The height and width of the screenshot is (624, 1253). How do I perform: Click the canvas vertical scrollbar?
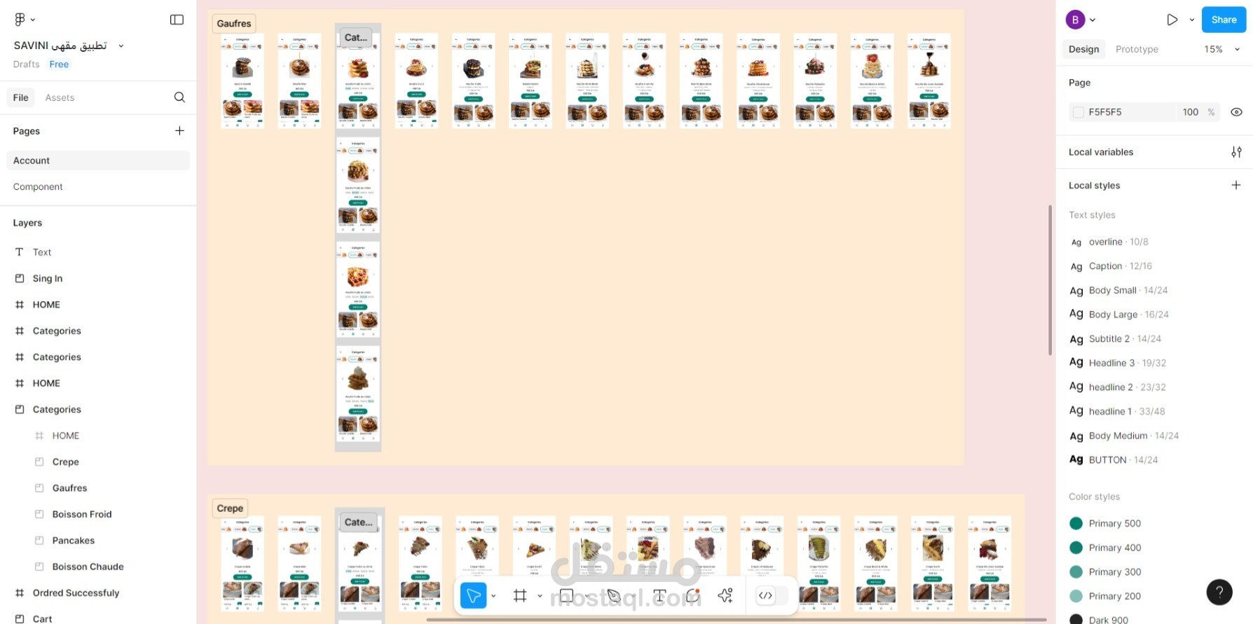tap(1050, 280)
